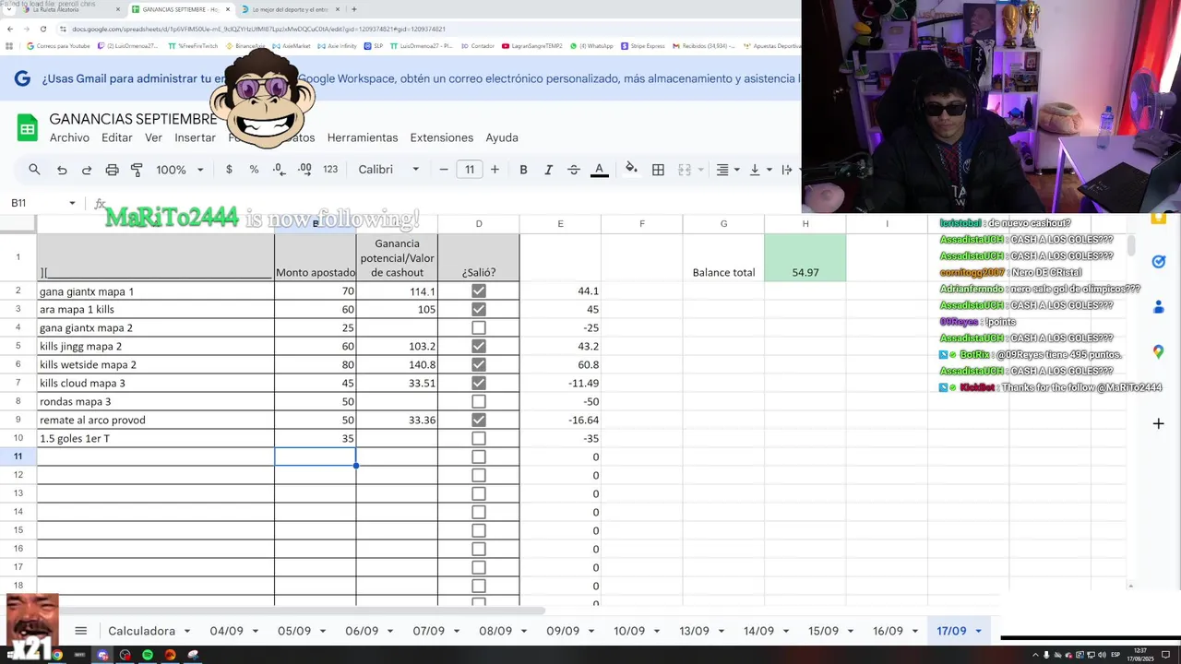Open the Calculadora sheet tab menu
This screenshot has height=664, width=1181.
pos(187,631)
